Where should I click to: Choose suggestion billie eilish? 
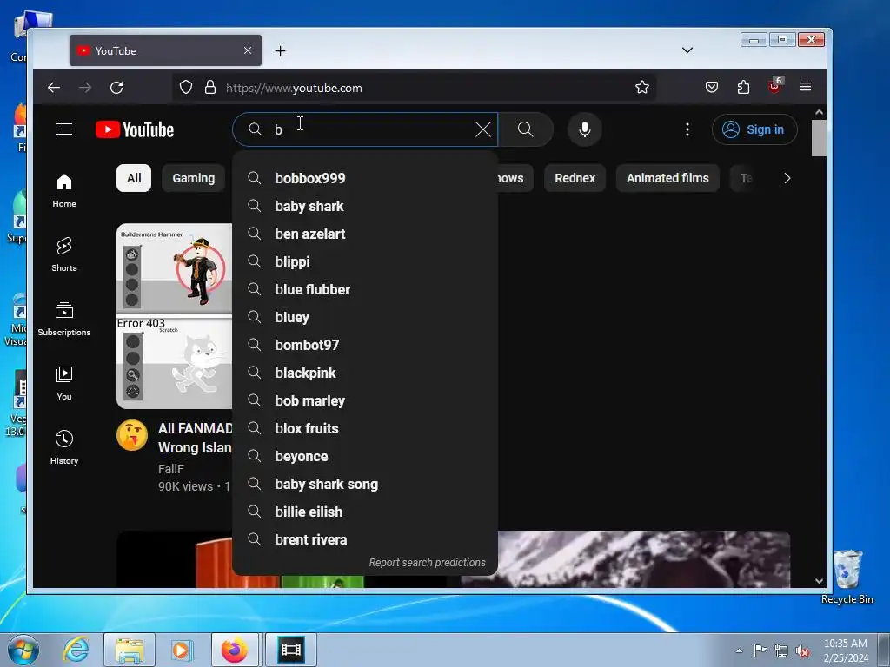(x=365, y=512)
